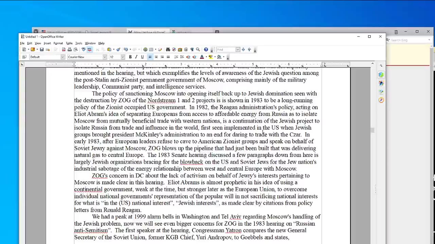
Task: Set Centered paragraph alignment
Action: [156, 57]
